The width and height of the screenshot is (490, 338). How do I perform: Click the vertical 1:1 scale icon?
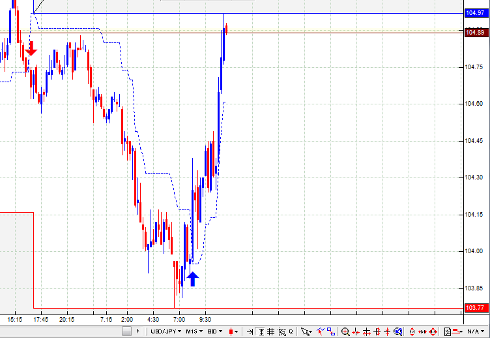[x=412, y=331]
